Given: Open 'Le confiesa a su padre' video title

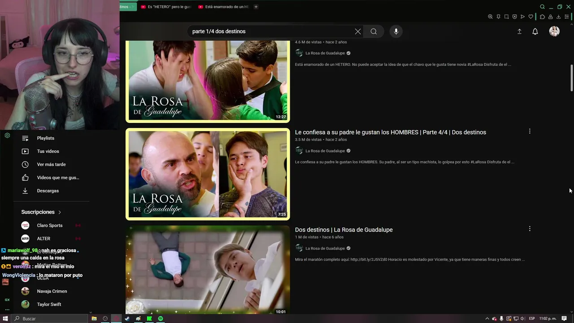Looking at the screenshot, I should click(391, 132).
